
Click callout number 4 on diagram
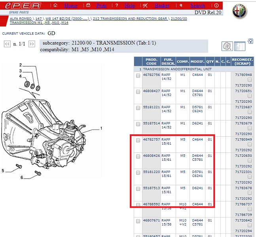click(x=21, y=76)
